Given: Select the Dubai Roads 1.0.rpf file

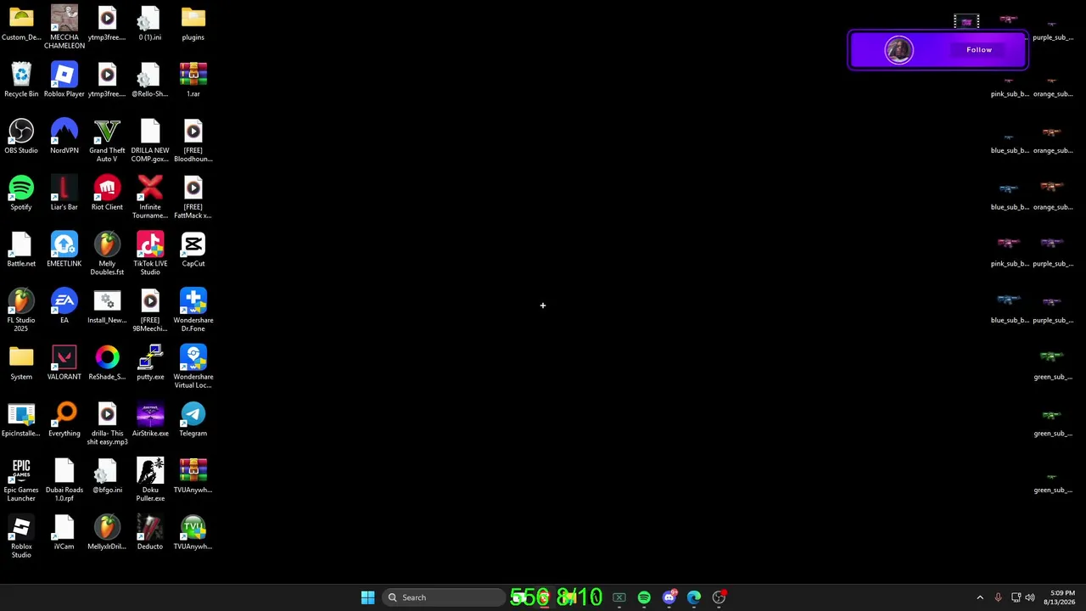Looking at the screenshot, I should point(64,479).
